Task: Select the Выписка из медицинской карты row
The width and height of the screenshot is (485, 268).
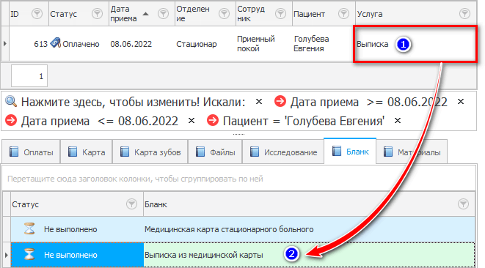Action: [243, 255]
